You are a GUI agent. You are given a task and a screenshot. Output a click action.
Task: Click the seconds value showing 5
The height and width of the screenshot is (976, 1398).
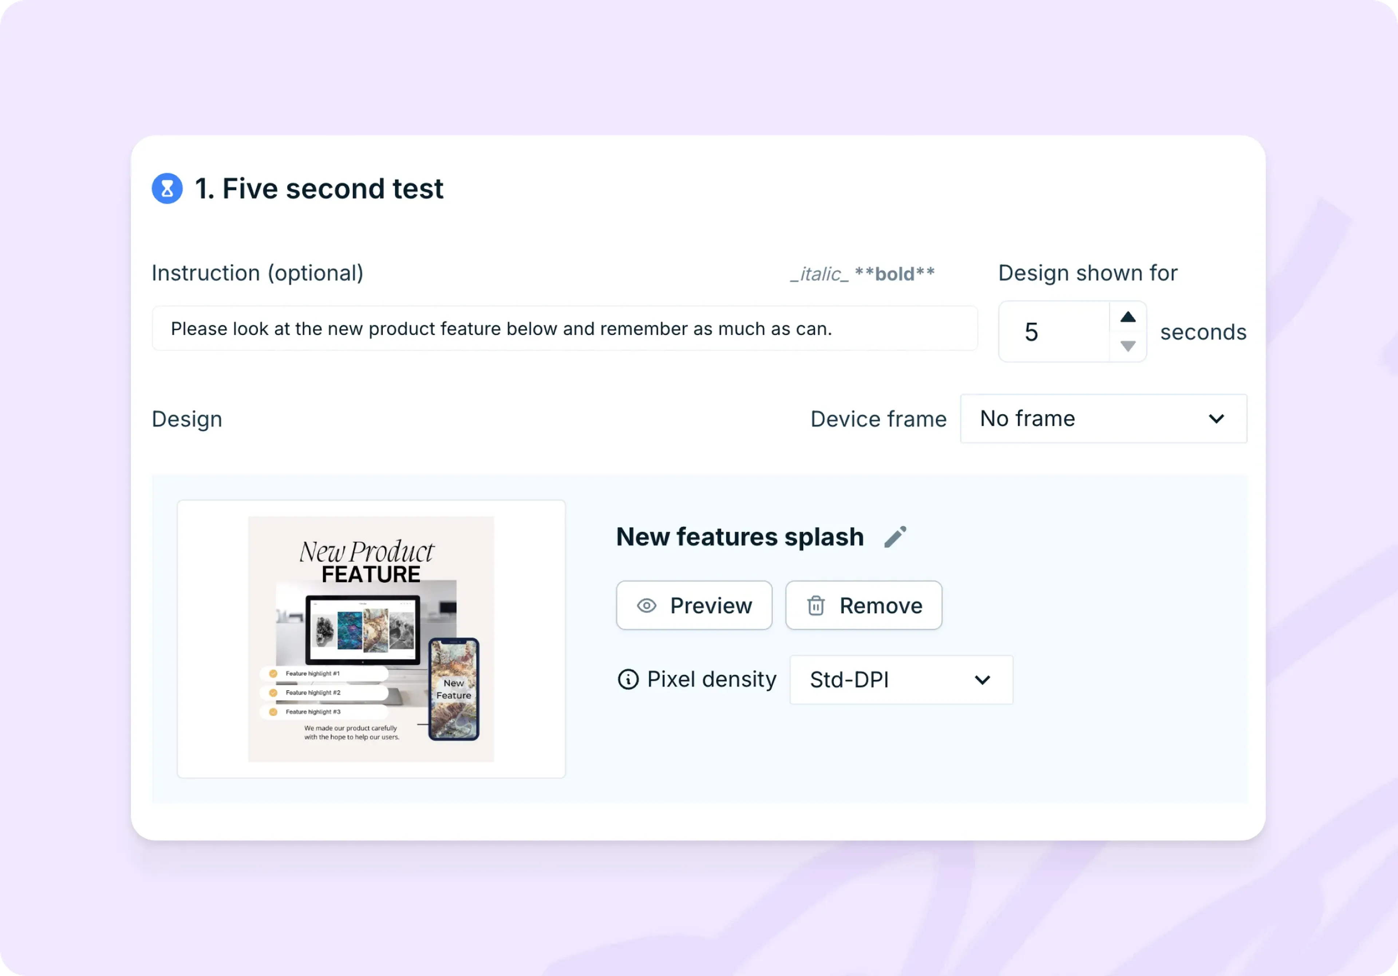coord(1032,332)
